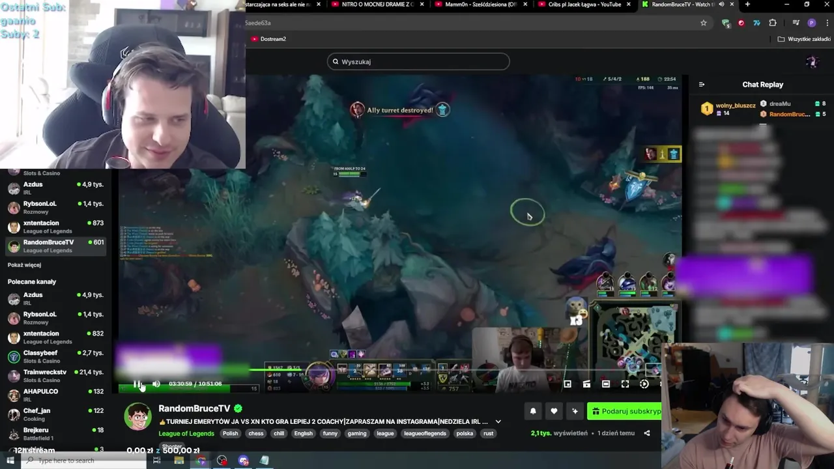Screen dimensions: 834x469
Task: Toggle notification bell for RandomBruceTV
Action: tap(533, 411)
